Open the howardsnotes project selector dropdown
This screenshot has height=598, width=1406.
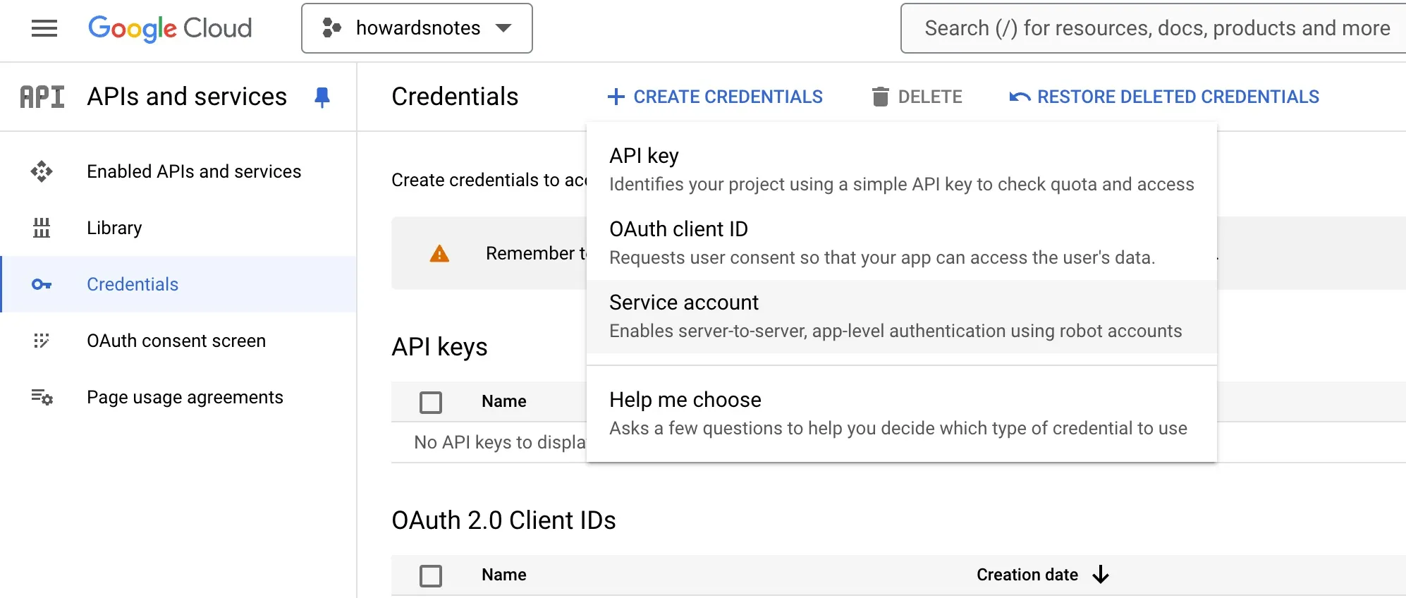tap(417, 28)
